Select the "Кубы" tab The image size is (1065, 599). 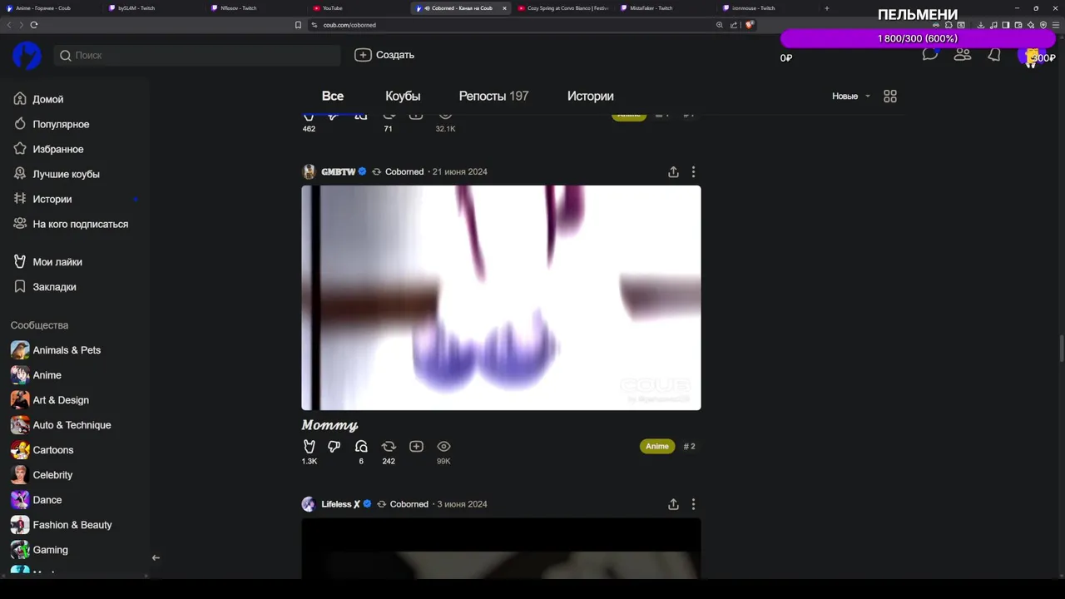(x=403, y=97)
